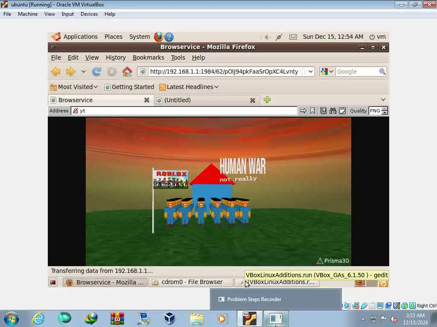This screenshot has height=327, width=437.
Task: Launch Firefox from the Ubuntu panel
Action: (x=159, y=37)
